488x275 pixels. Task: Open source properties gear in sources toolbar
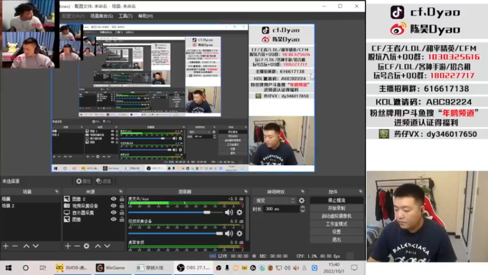click(87, 246)
